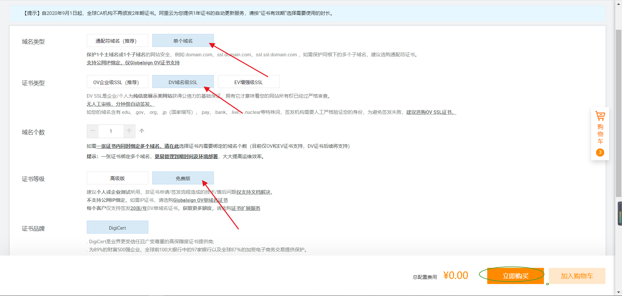Choose EV增强级SSL certificate type
622x296 pixels.
(x=248, y=82)
